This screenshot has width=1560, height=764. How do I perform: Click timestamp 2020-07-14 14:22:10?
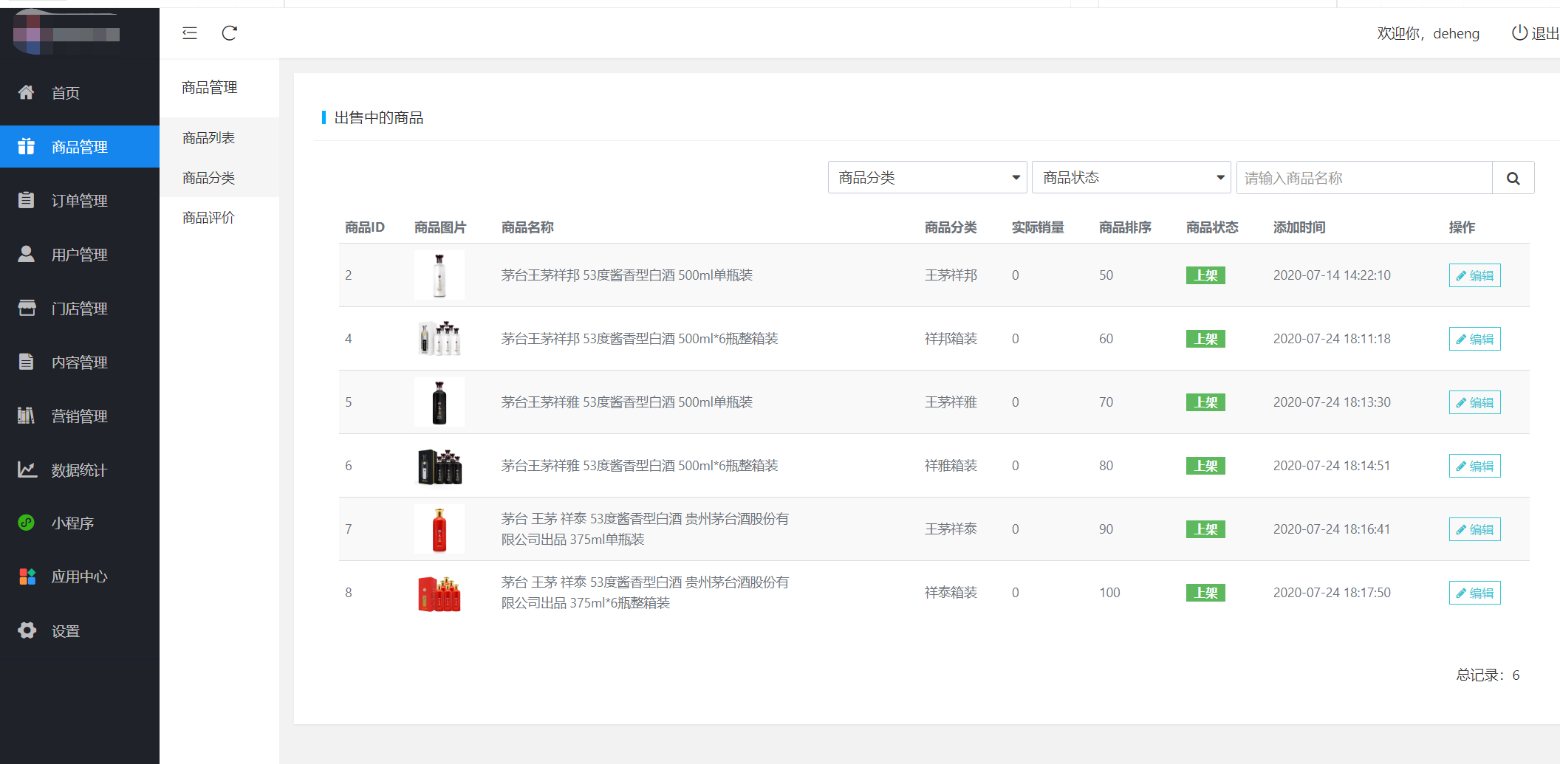[x=1332, y=275]
